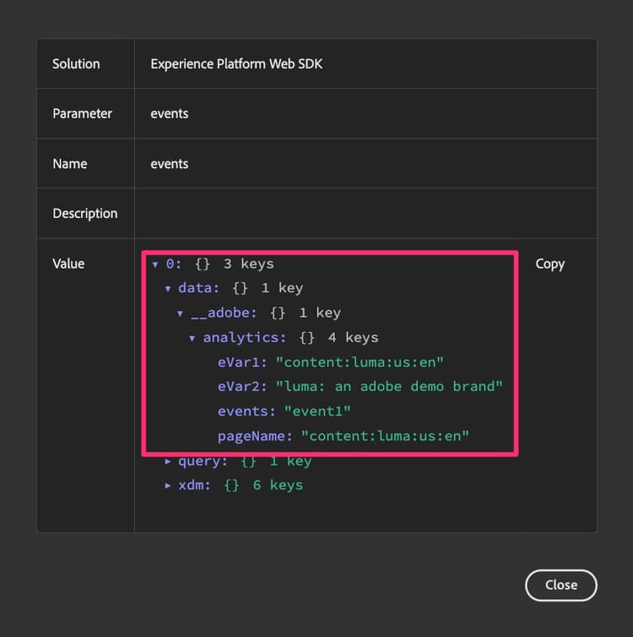Collapse the __adobe node
The height and width of the screenshot is (637, 633).
[180, 313]
